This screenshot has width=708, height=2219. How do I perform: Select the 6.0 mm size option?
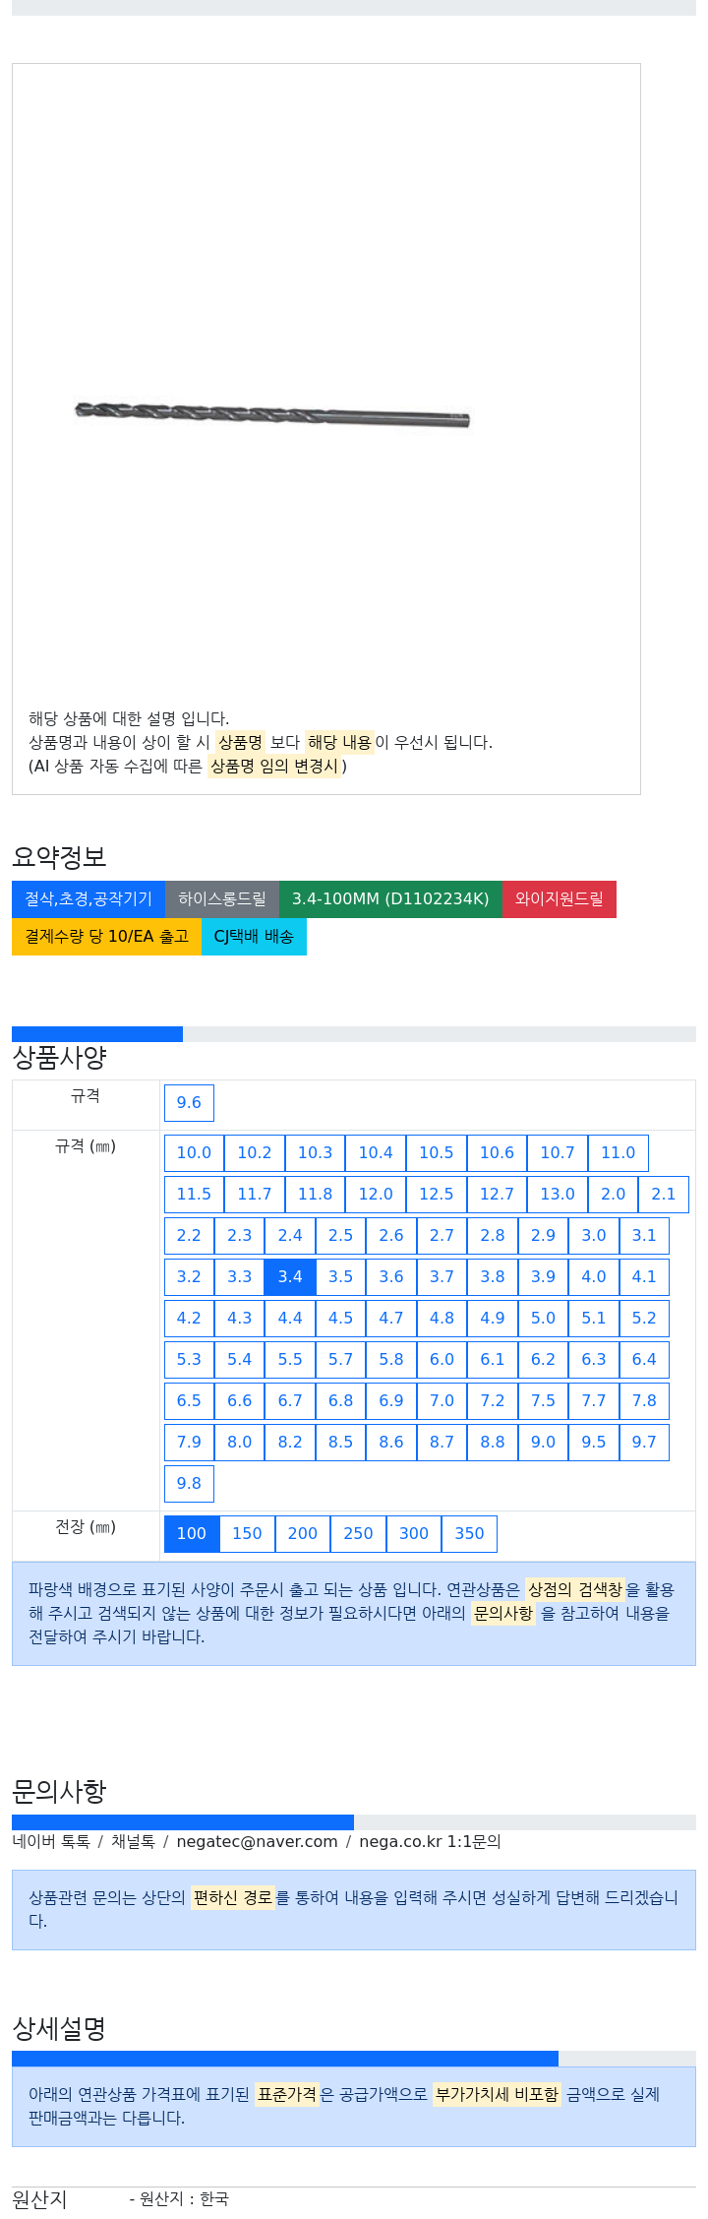442,1360
